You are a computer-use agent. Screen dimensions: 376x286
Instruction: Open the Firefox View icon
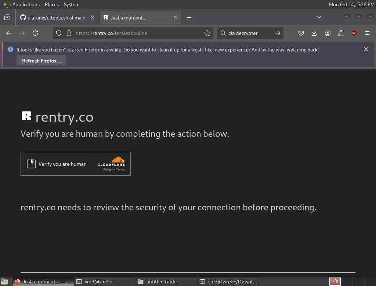tap(7, 18)
